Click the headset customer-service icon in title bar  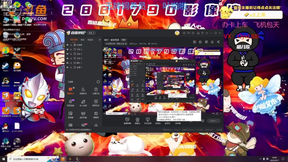[184, 33]
